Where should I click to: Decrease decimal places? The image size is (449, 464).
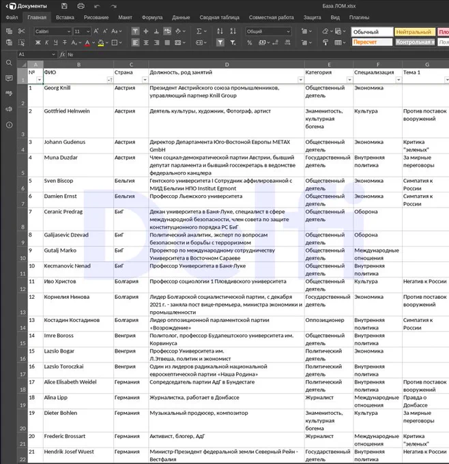click(275, 42)
